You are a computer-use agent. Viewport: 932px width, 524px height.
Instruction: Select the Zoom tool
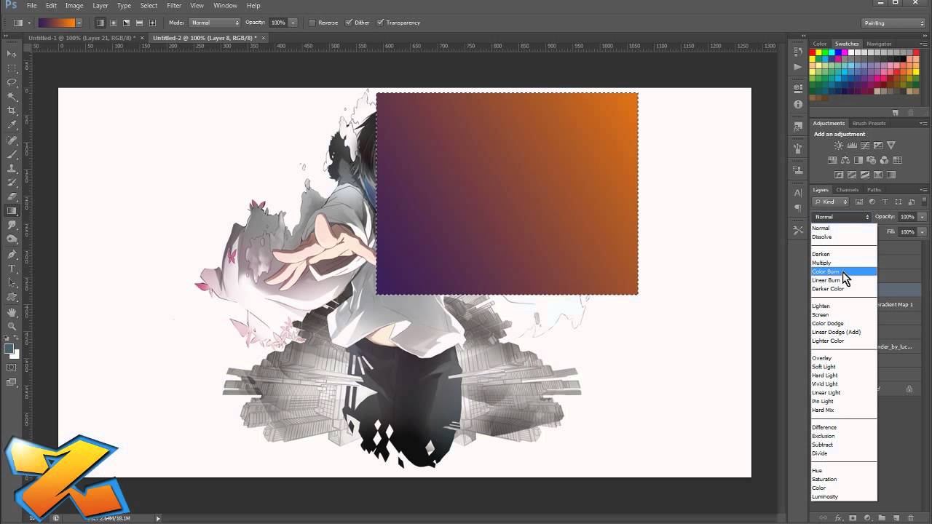pos(12,326)
